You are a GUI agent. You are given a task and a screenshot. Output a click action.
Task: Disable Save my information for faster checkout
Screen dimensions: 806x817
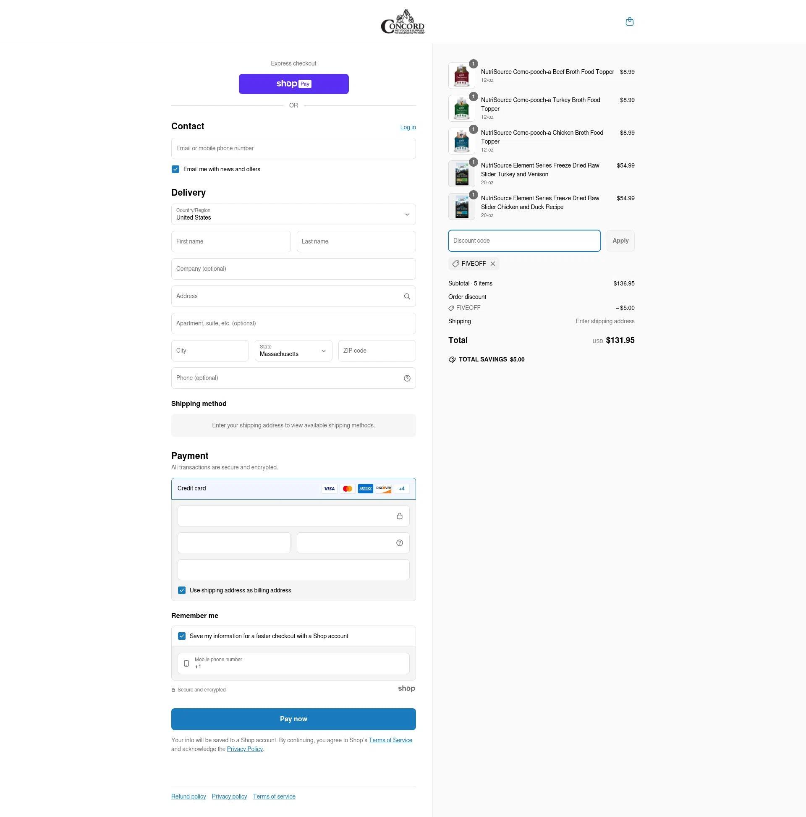pyautogui.click(x=182, y=636)
